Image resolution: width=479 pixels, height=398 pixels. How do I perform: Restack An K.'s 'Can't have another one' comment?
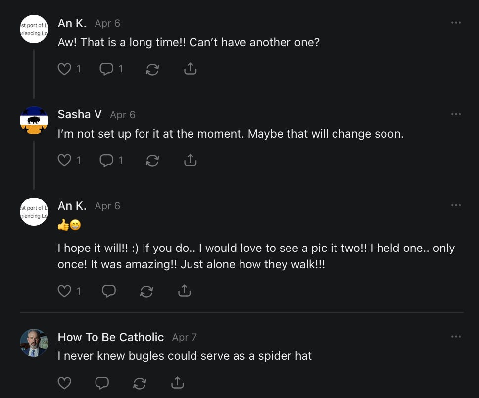pyautogui.click(x=152, y=70)
